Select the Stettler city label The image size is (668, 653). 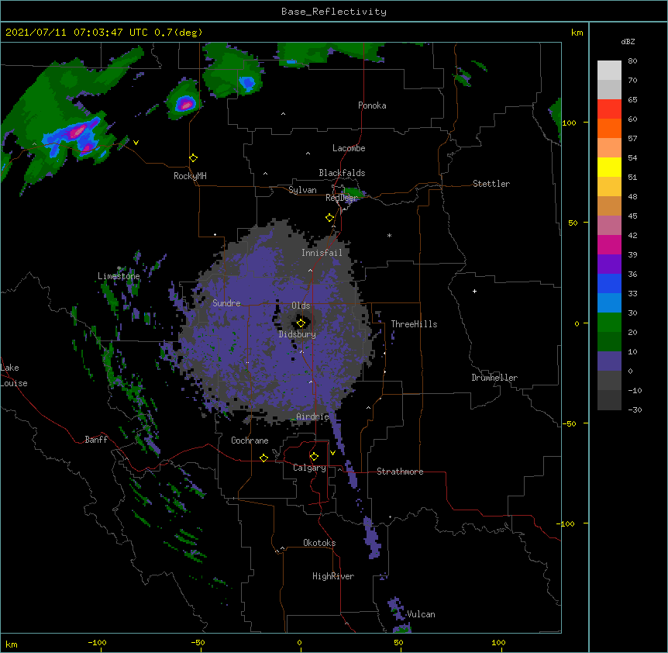[491, 184]
